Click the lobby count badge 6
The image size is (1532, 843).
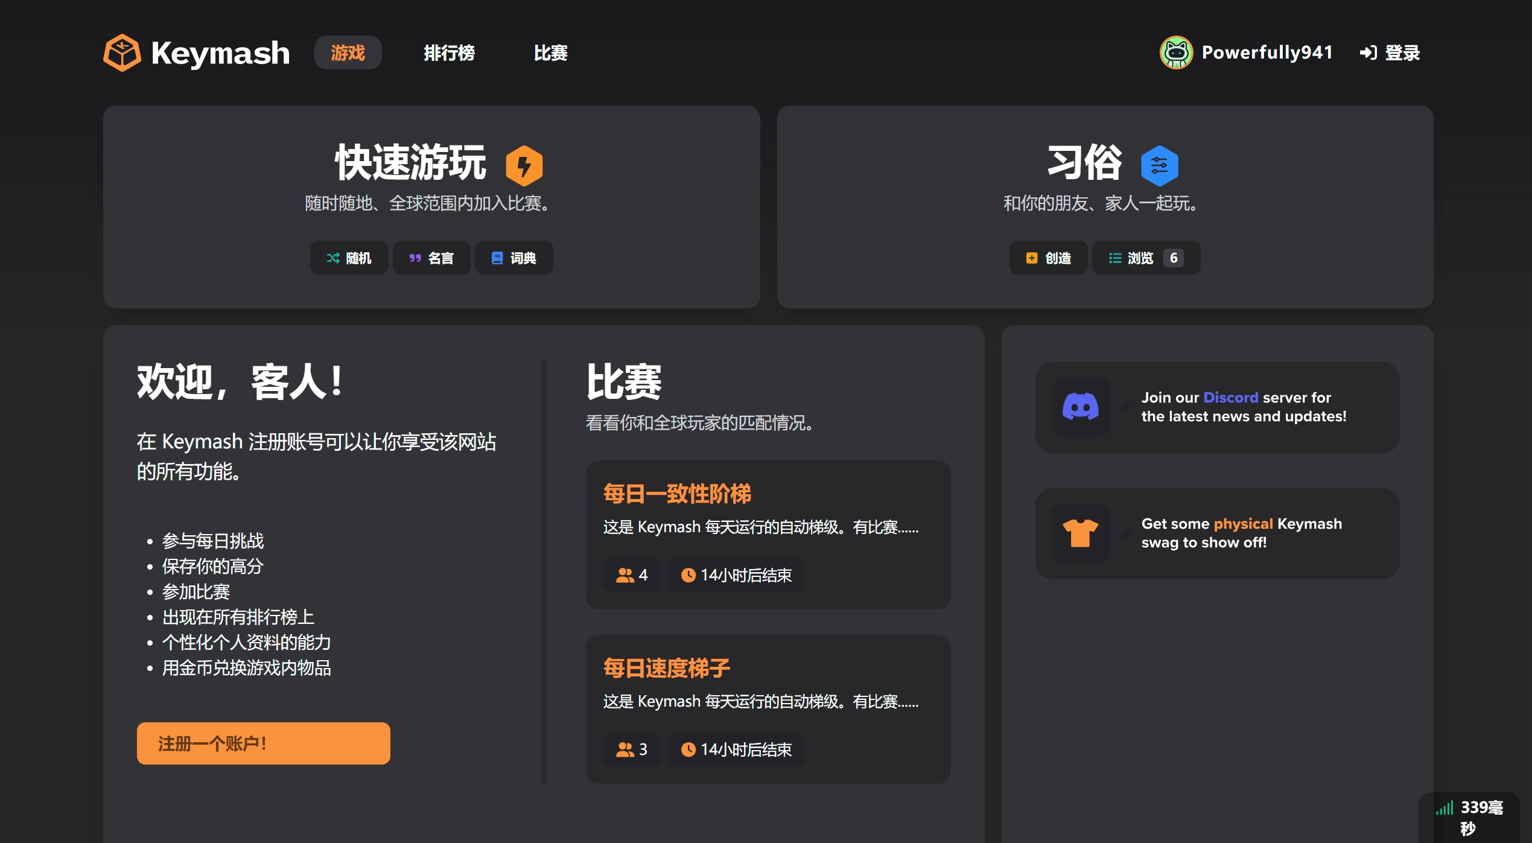pos(1174,258)
